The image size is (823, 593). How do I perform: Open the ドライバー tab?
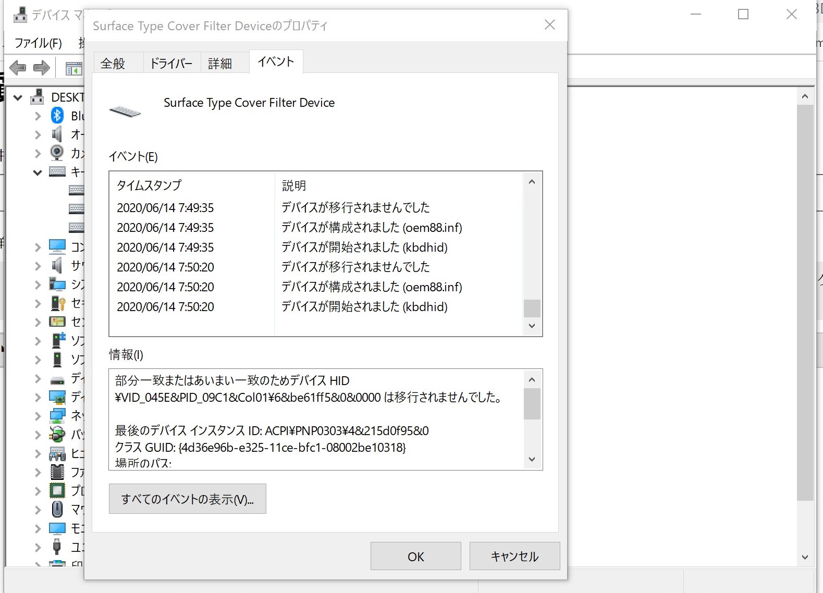point(171,64)
